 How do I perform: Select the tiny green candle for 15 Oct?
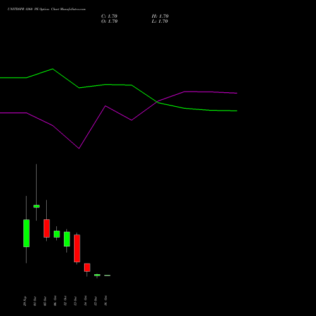[x=97, y=275]
